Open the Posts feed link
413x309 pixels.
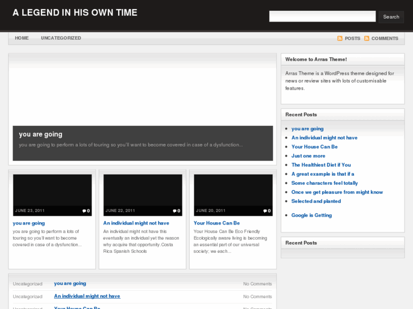coord(352,39)
